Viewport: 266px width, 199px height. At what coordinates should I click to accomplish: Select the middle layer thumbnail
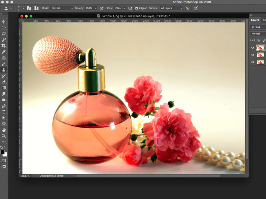click(260, 55)
